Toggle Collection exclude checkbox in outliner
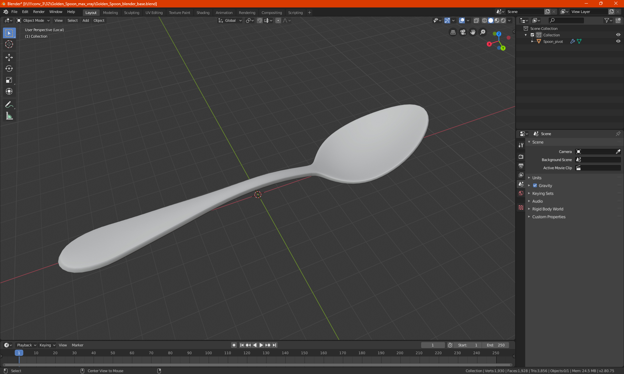Screen dimensions: 624x374 pyautogui.click(x=532, y=35)
